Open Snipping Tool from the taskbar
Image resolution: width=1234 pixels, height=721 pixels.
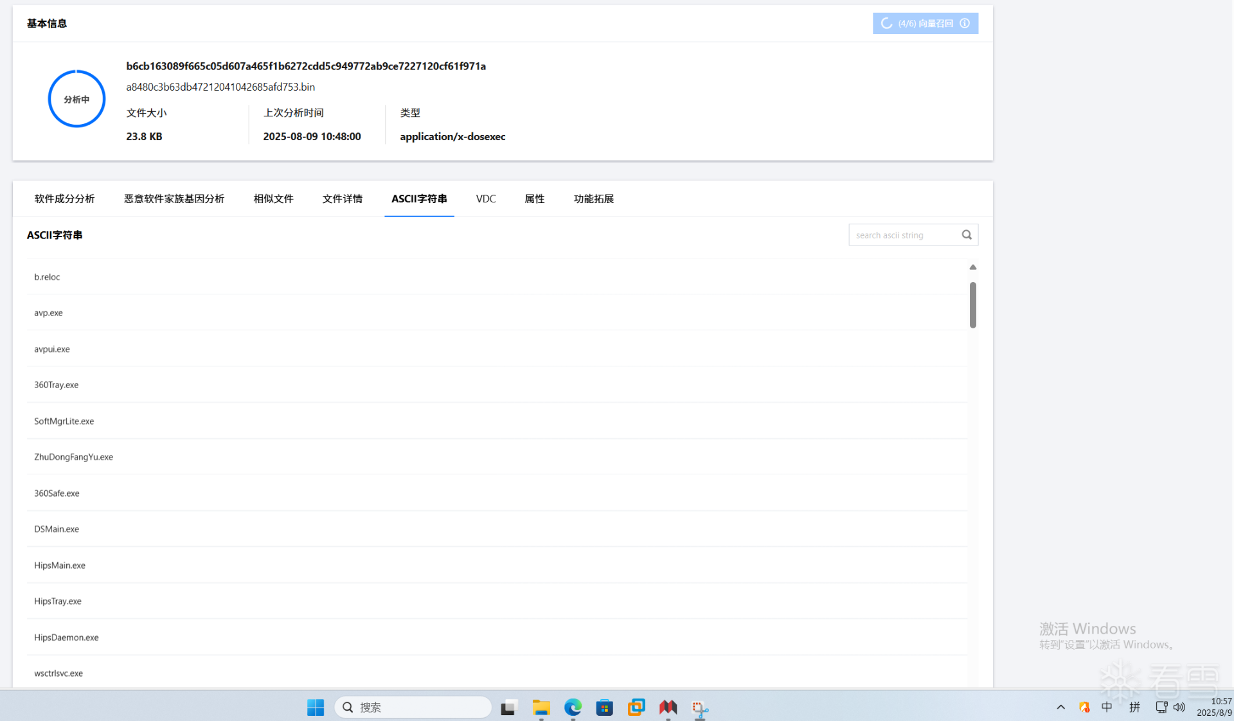pos(699,708)
